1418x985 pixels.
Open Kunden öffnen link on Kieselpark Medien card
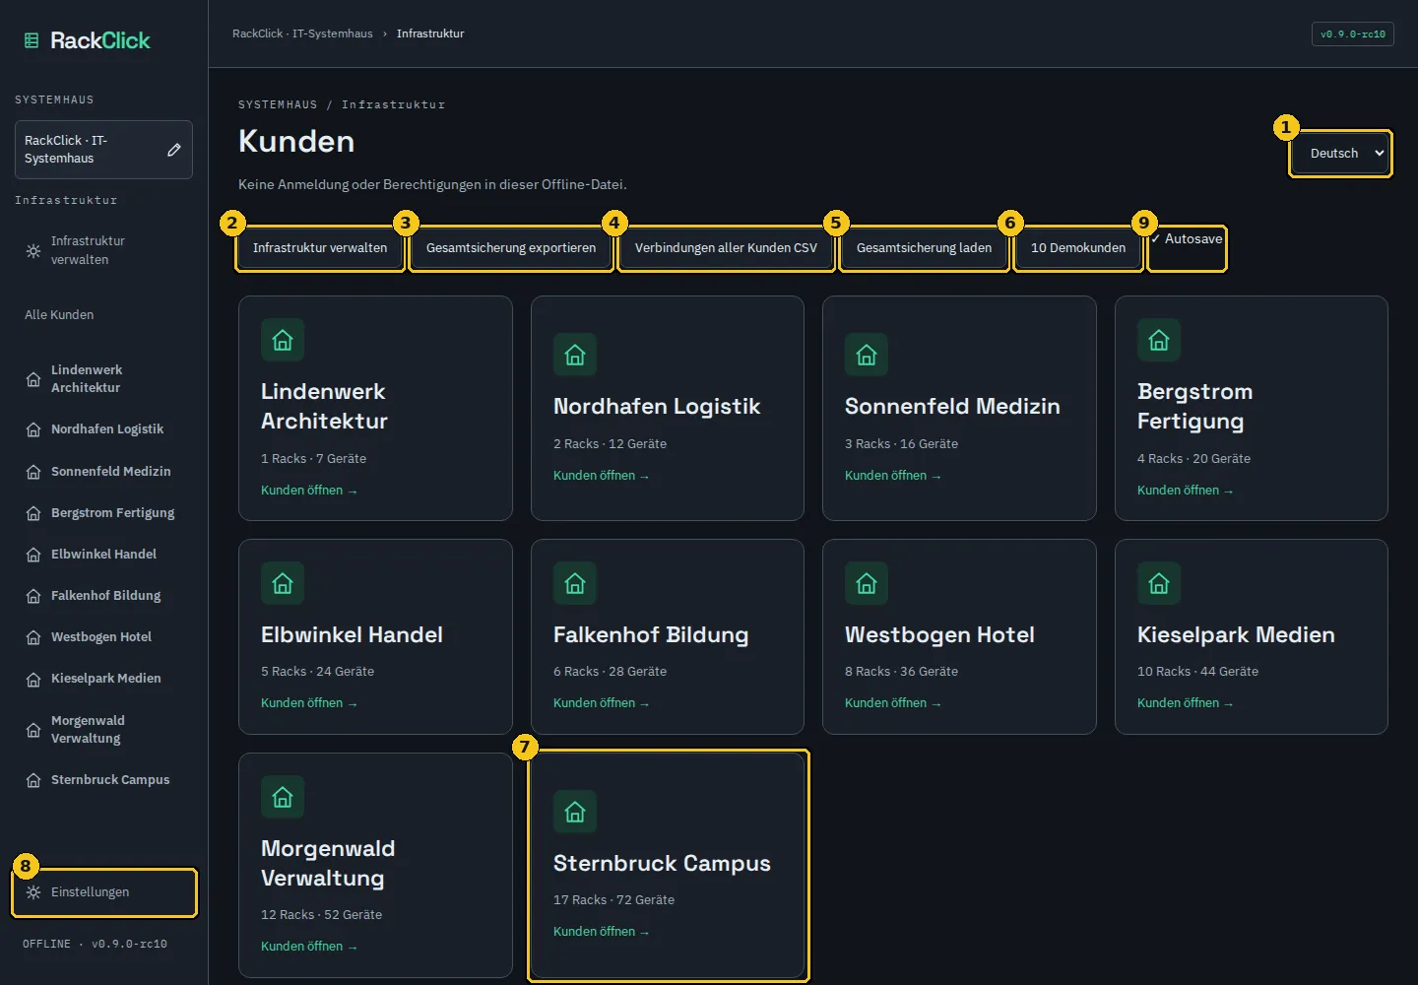click(x=1185, y=703)
